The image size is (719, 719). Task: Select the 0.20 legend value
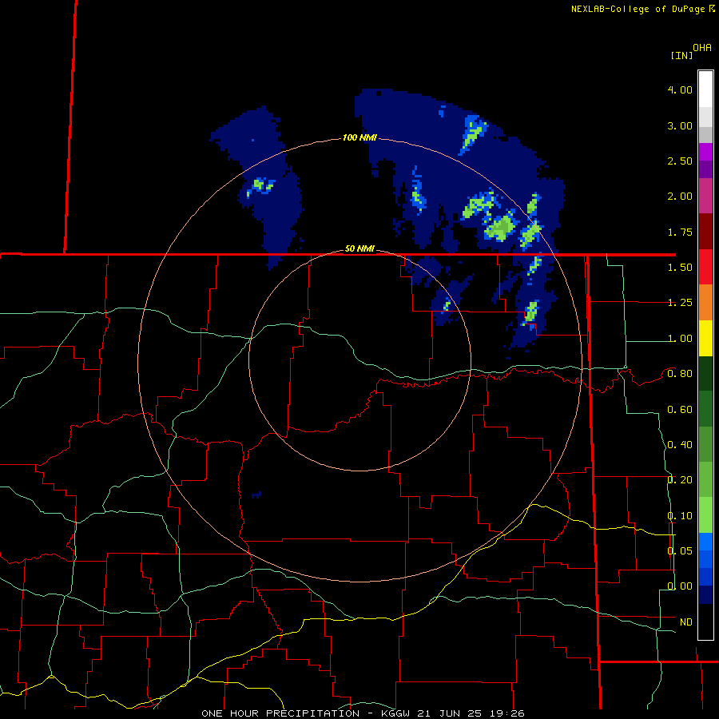(680, 480)
